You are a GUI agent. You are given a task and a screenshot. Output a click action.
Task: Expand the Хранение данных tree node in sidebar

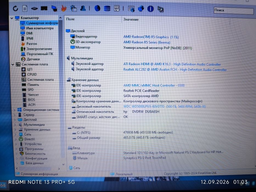(x=16, y=129)
